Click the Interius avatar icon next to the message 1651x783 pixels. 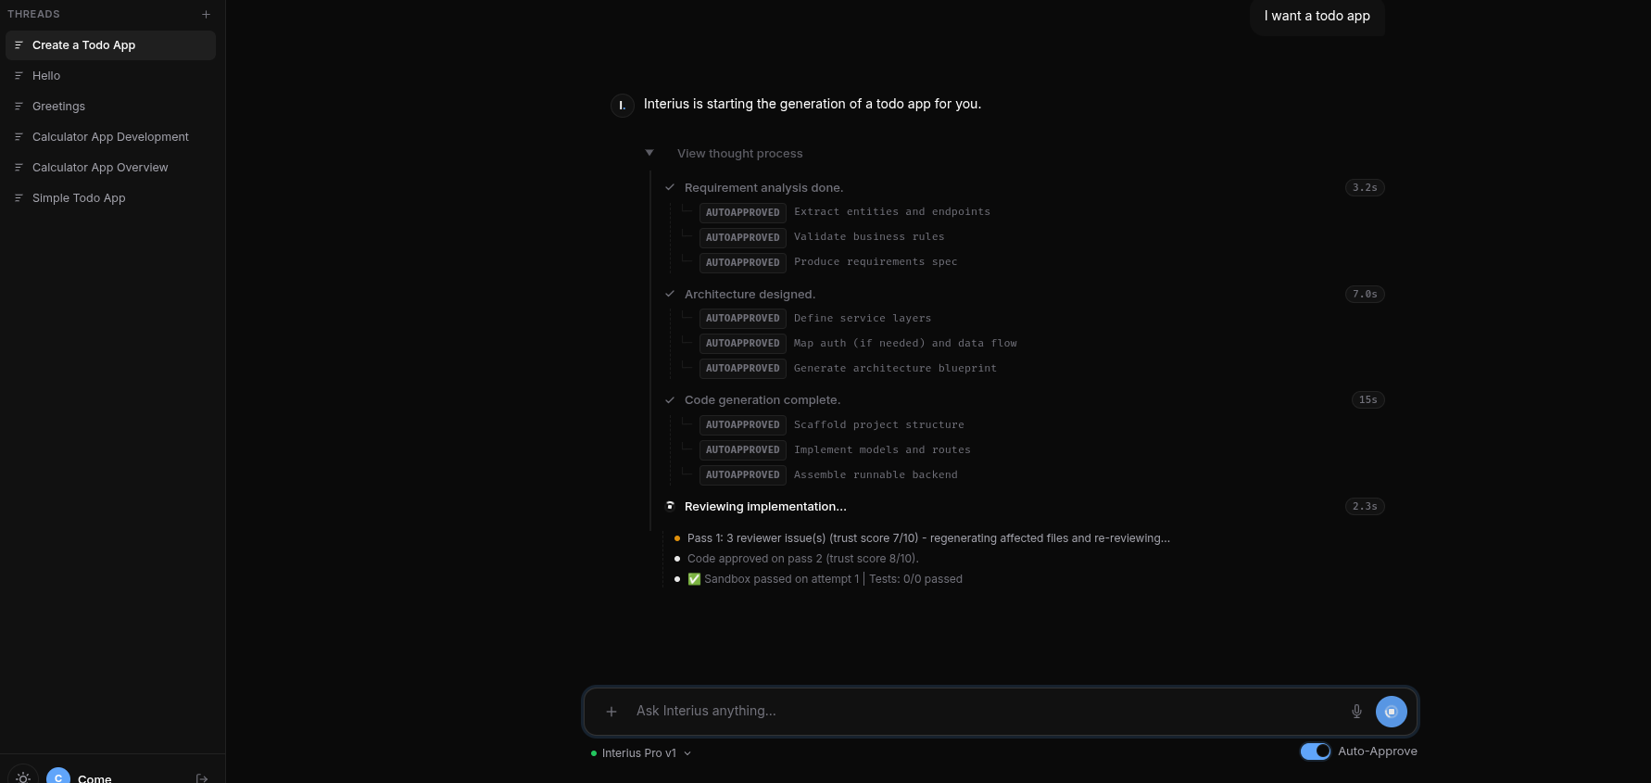[x=622, y=105]
